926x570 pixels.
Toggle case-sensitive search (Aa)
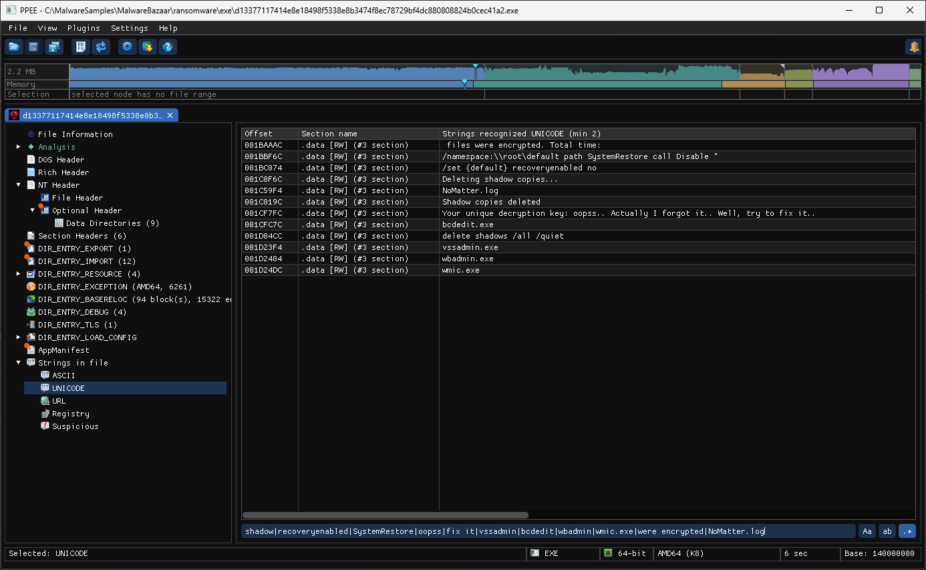867,531
